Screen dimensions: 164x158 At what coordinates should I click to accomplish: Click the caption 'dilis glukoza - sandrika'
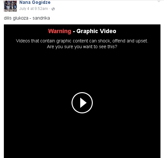(27, 18)
